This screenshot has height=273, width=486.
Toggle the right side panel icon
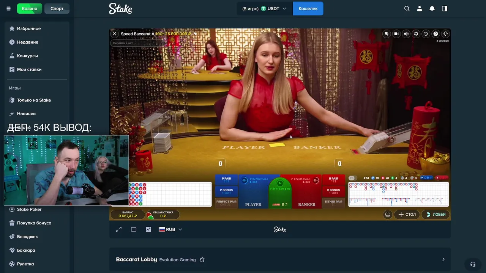point(445,8)
